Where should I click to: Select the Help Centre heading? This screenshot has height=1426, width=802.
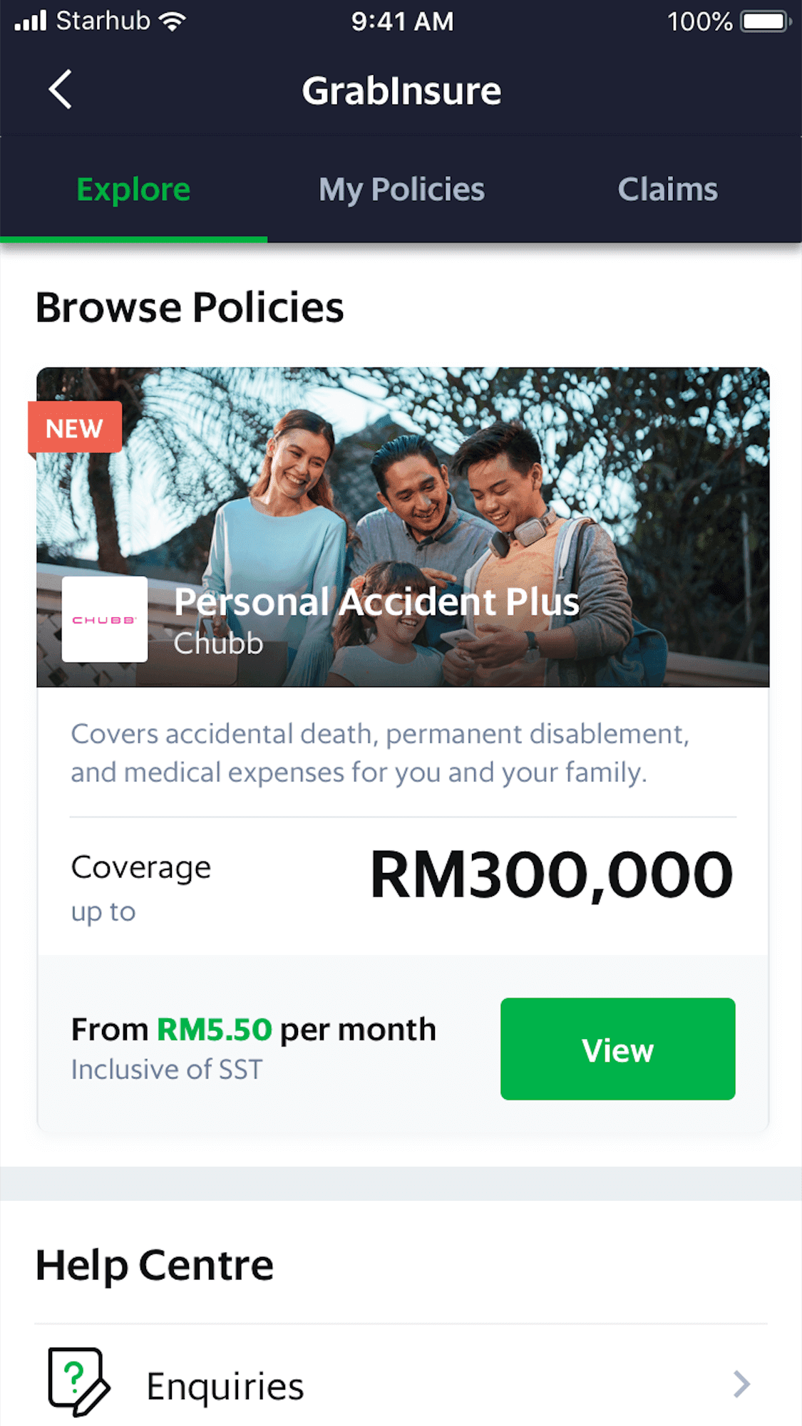(x=155, y=1266)
